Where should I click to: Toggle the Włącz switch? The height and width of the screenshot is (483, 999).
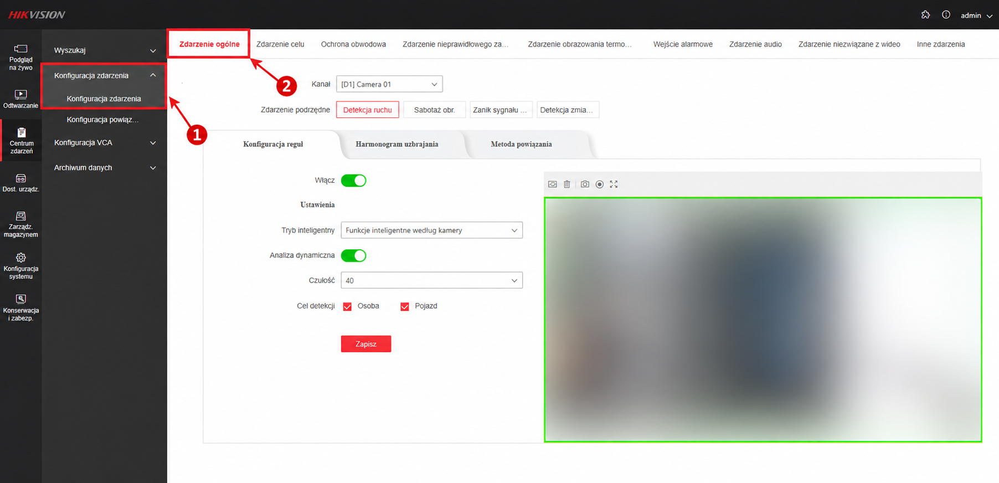pyautogui.click(x=353, y=181)
